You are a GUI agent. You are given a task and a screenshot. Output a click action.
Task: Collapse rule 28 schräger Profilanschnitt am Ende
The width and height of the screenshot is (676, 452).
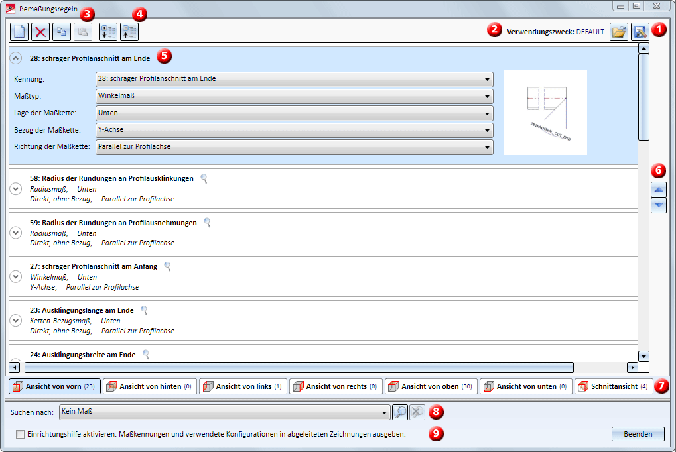coord(16,58)
